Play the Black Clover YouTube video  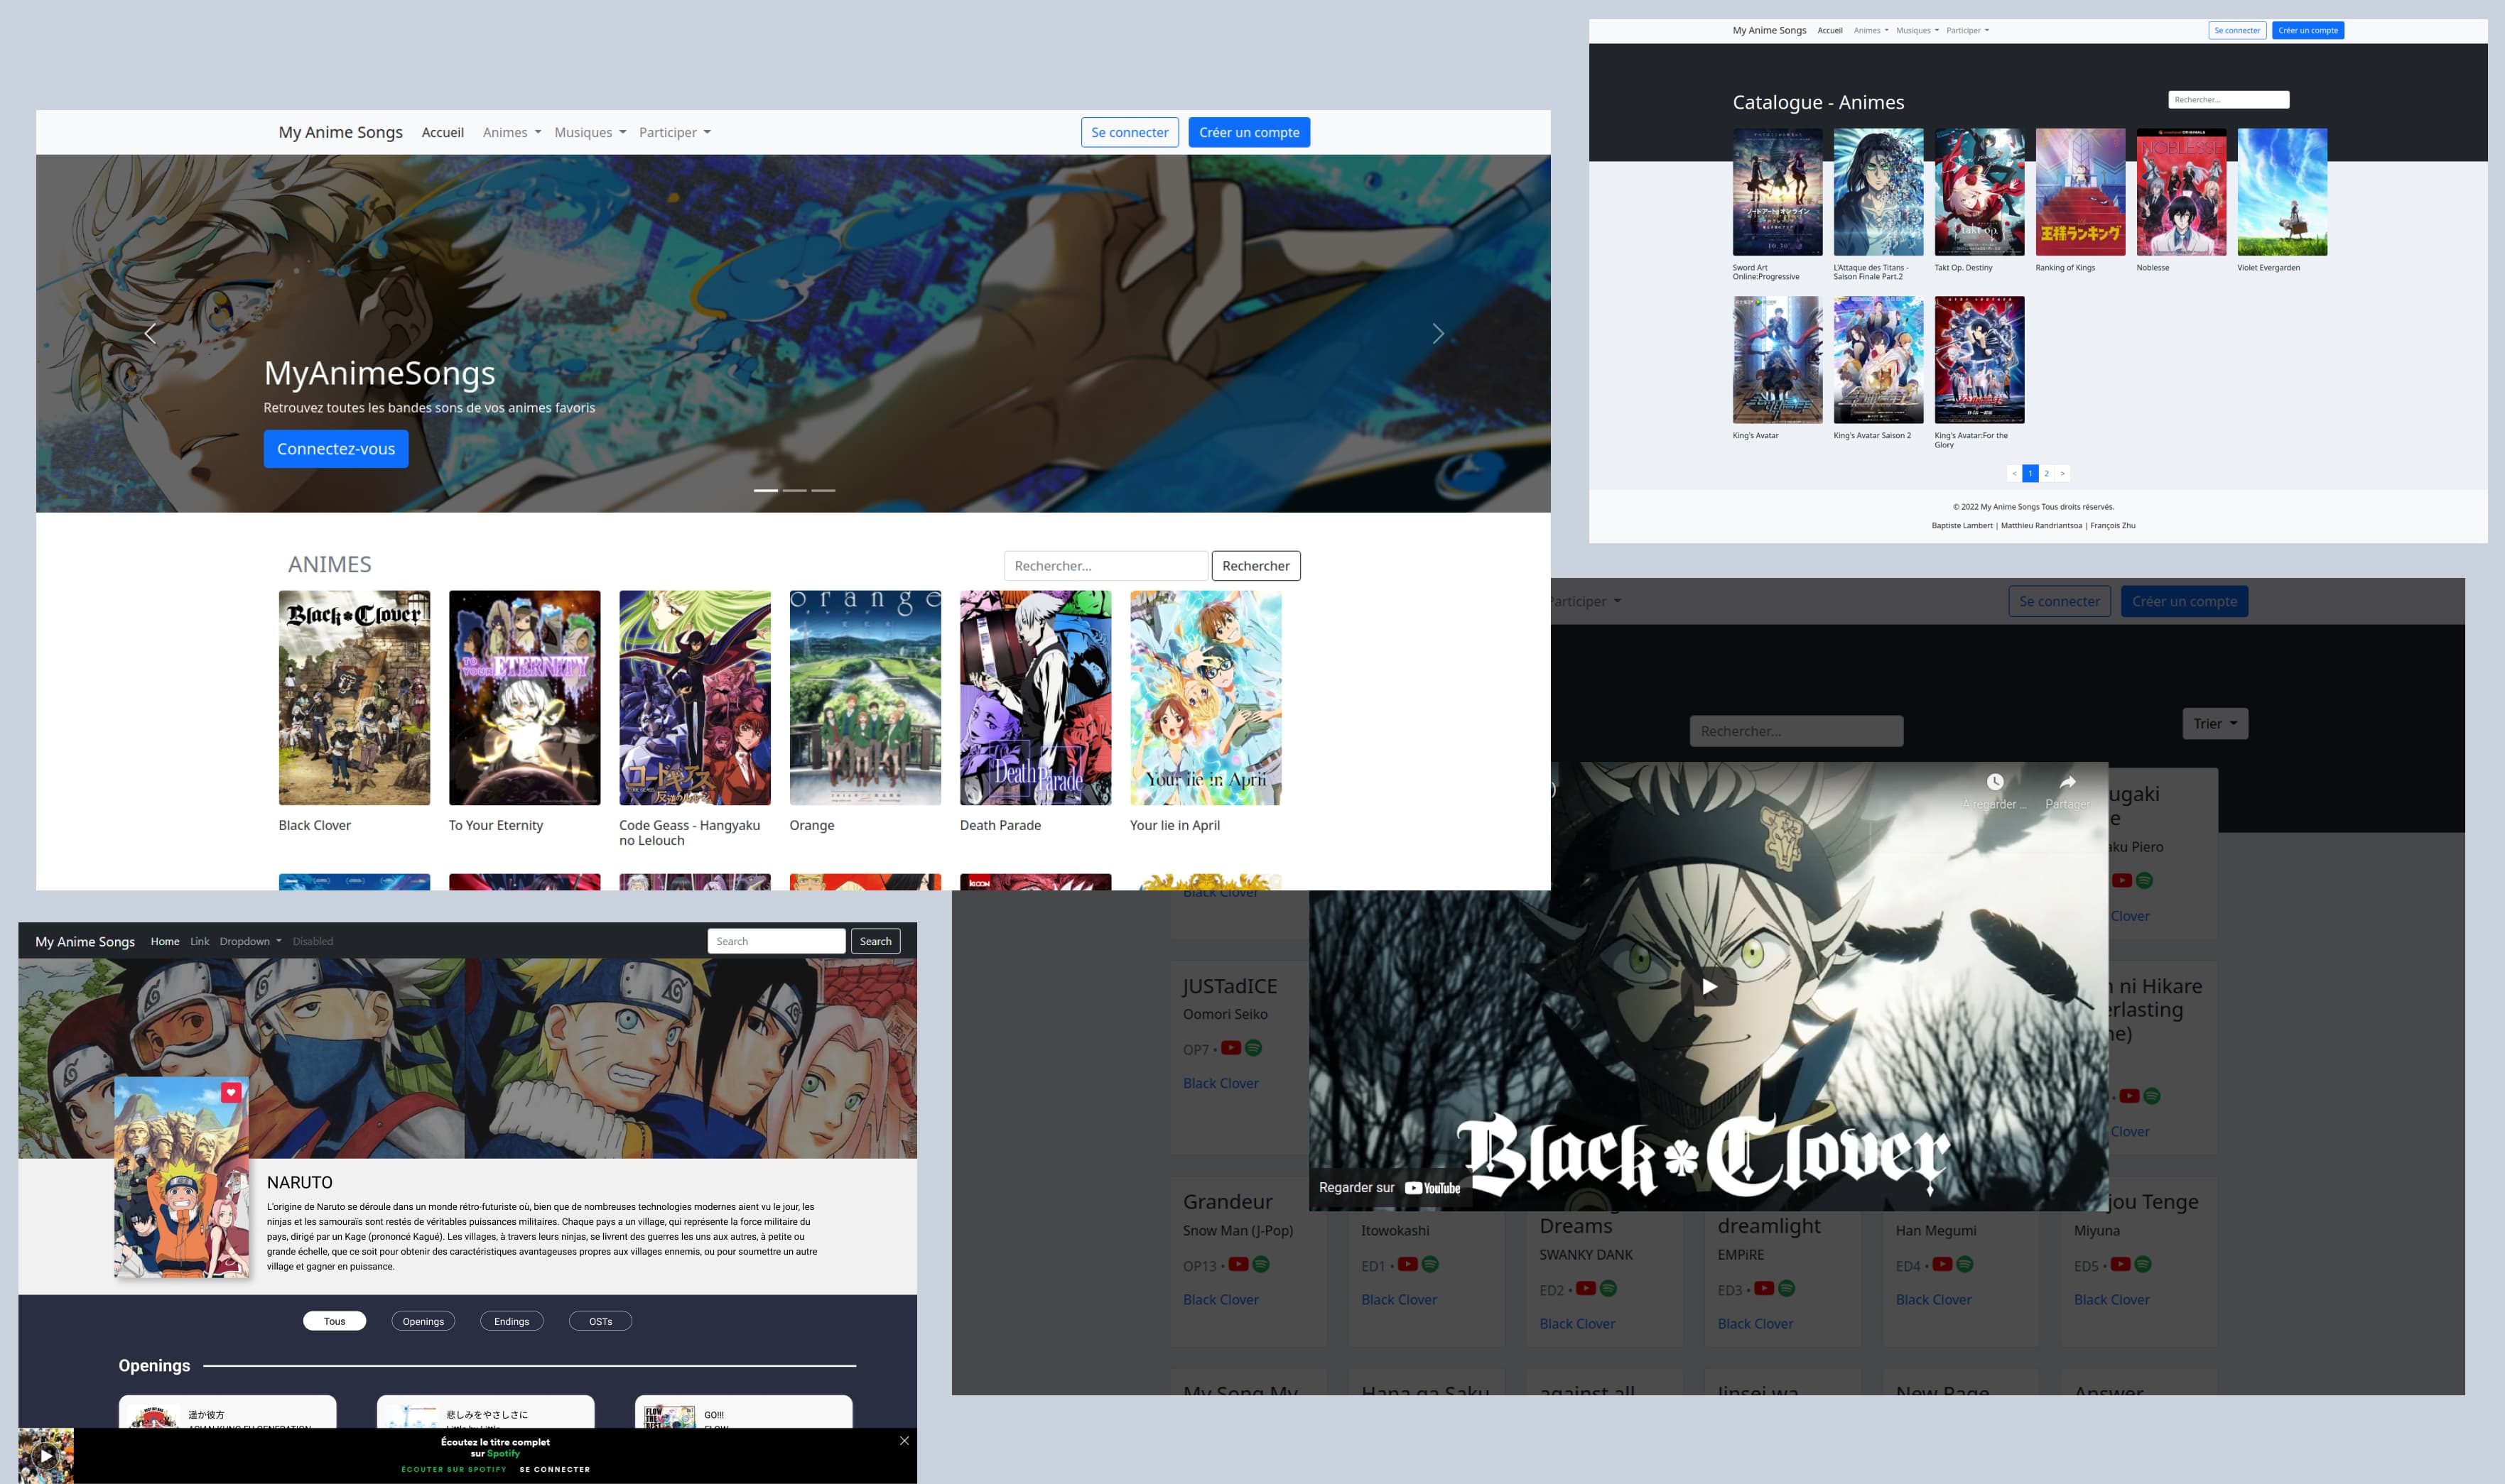[1709, 987]
